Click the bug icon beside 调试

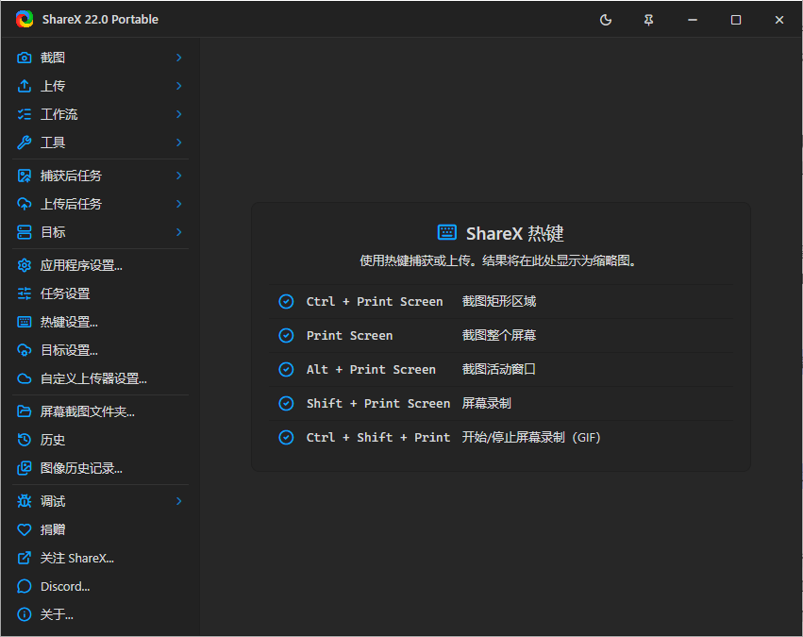click(x=25, y=501)
